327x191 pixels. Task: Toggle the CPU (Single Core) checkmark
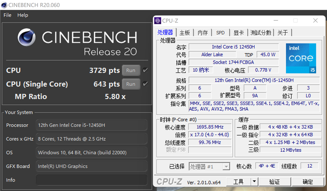pos(146,84)
